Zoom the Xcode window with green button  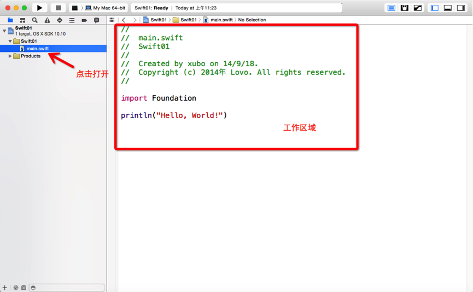(25, 8)
